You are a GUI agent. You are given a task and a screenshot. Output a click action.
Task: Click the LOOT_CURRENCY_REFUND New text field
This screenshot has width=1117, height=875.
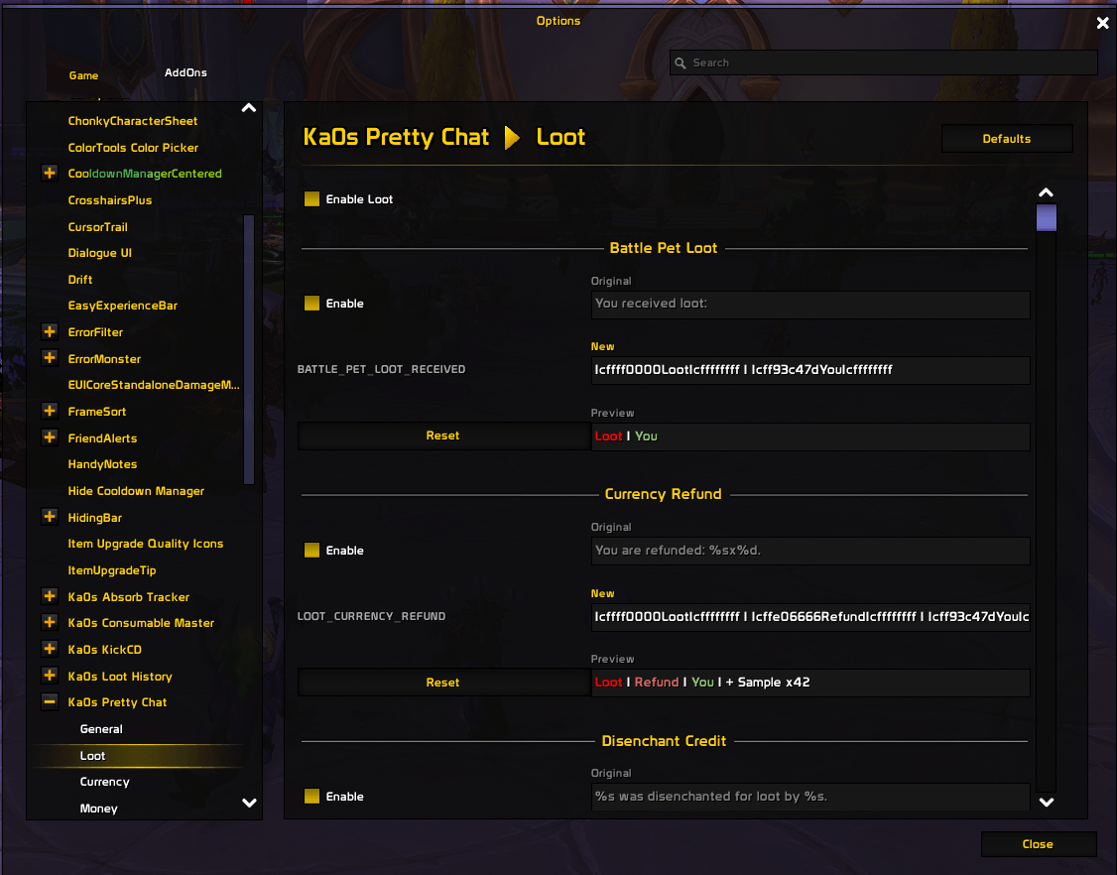(810, 616)
